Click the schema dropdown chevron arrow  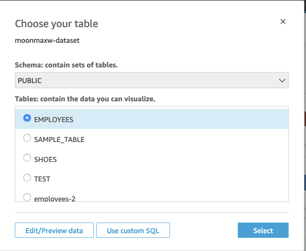coord(282,80)
